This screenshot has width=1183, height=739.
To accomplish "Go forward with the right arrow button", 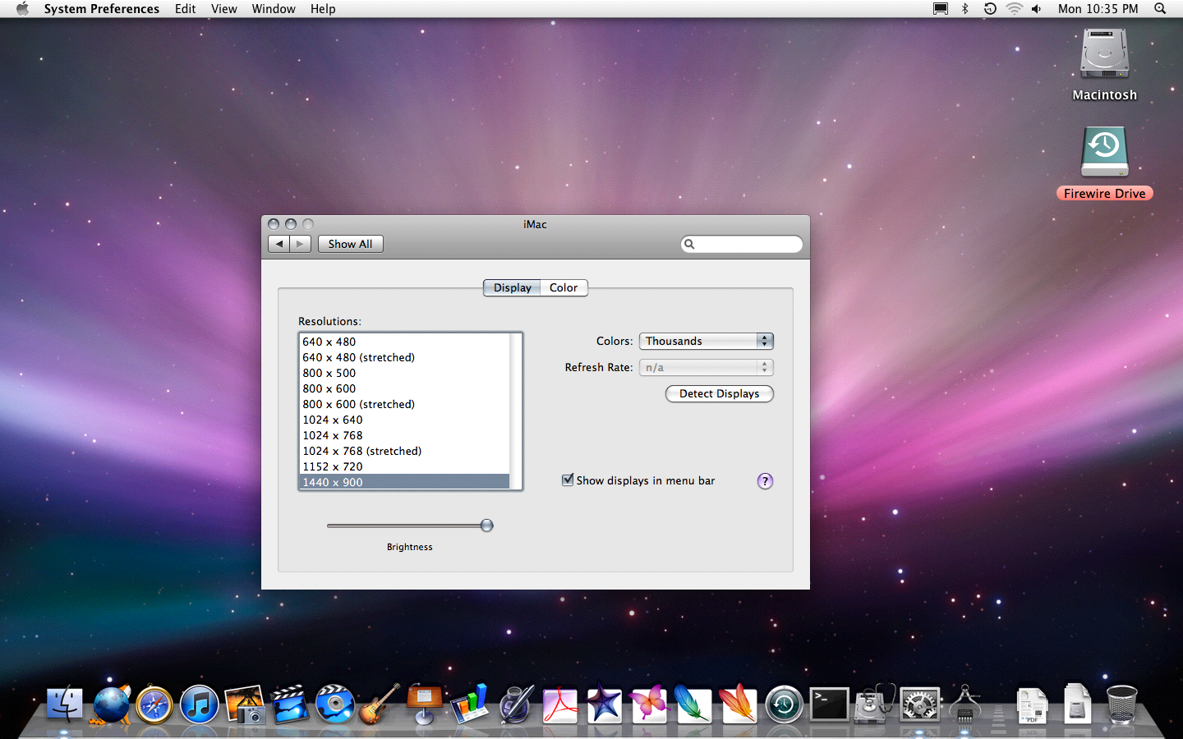I will click(x=301, y=244).
